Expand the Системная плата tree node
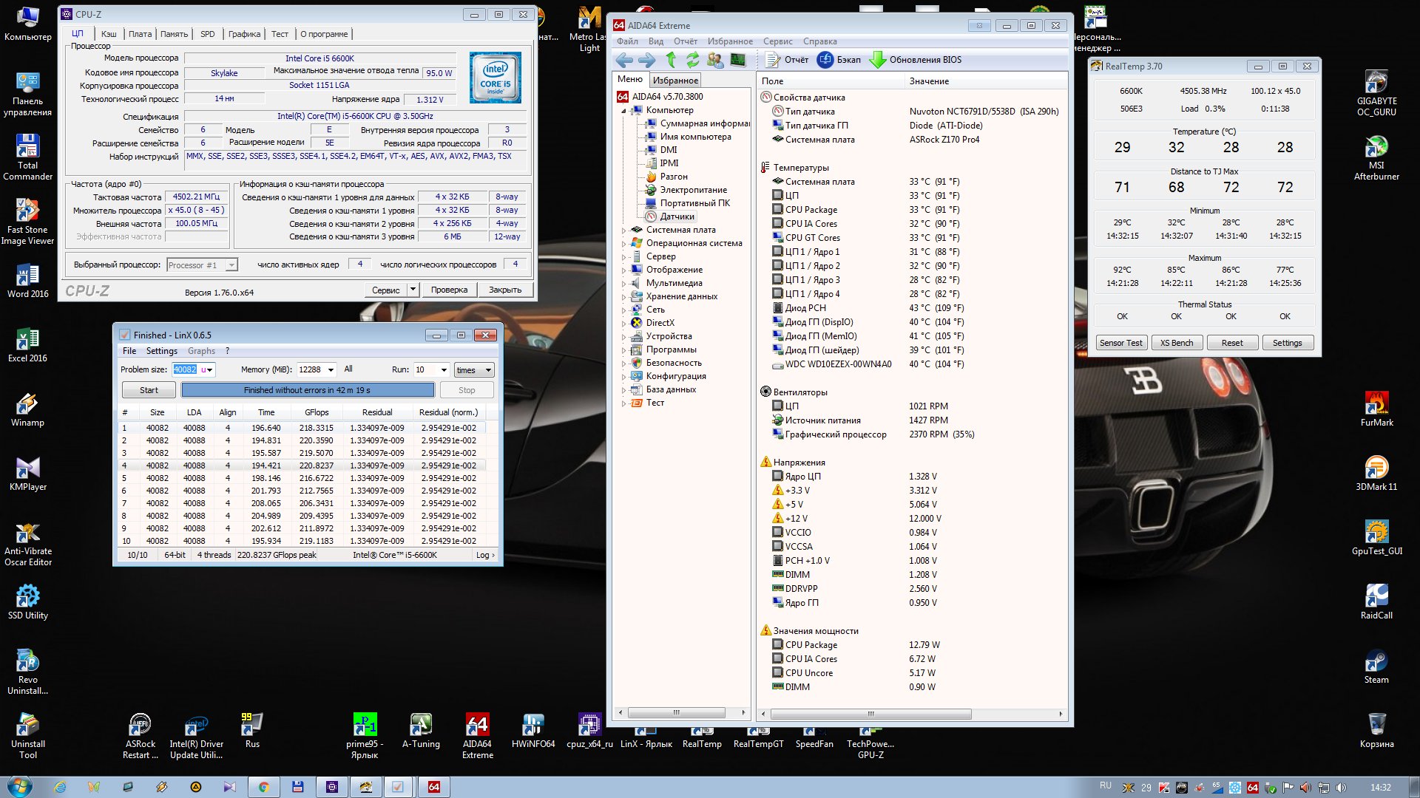Image resolution: width=1420 pixels, height=798 pixels. [x=623, y=230]
